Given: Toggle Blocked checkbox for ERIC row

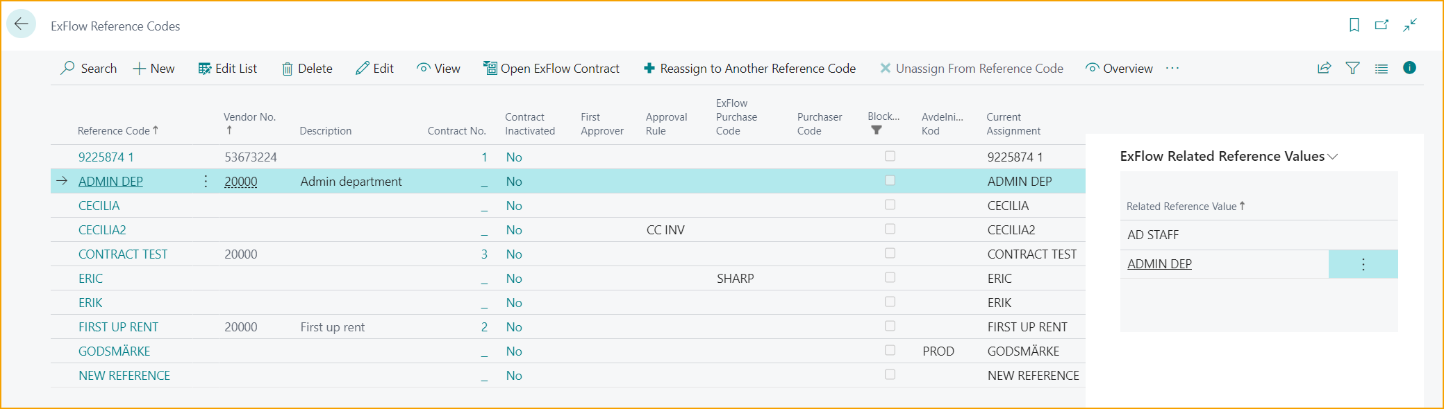Looking at the screenshot, I should 890,277.
